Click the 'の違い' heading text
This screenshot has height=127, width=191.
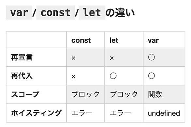[120, 12]
